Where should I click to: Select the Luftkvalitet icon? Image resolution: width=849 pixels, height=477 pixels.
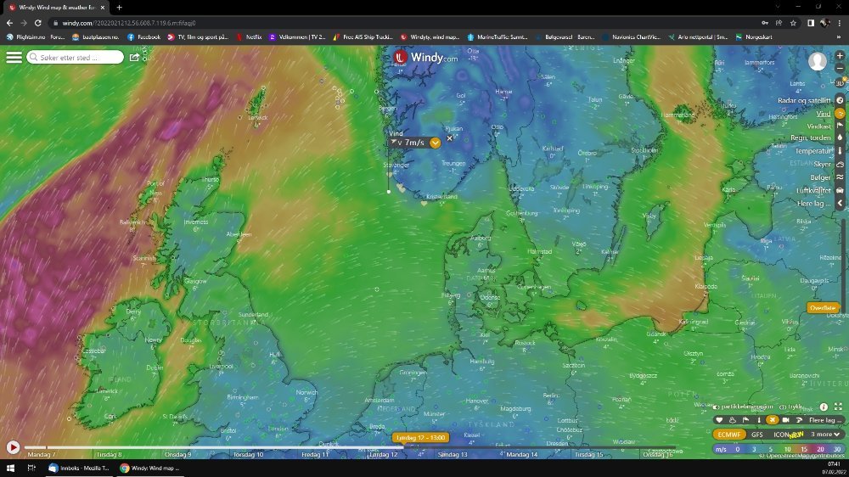click(x=840, y=190)
